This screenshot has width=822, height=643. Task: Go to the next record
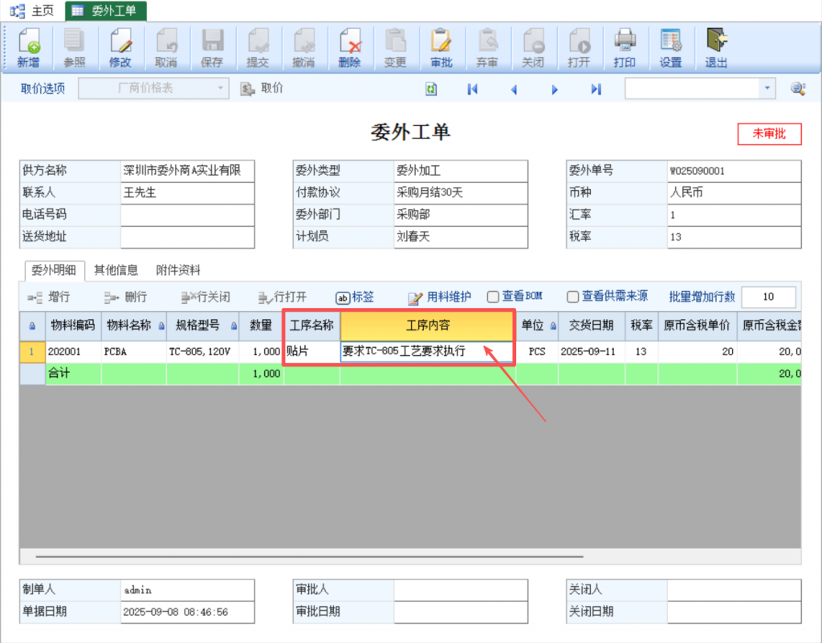[555, 90]
